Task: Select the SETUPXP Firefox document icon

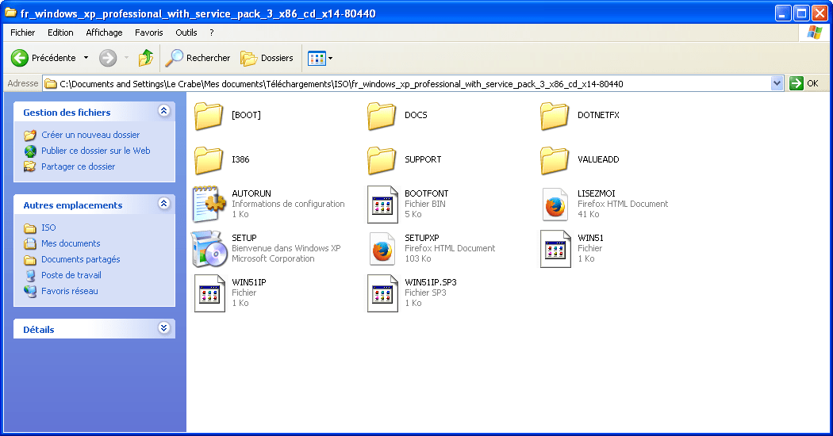Action: [x=382, y=249]
